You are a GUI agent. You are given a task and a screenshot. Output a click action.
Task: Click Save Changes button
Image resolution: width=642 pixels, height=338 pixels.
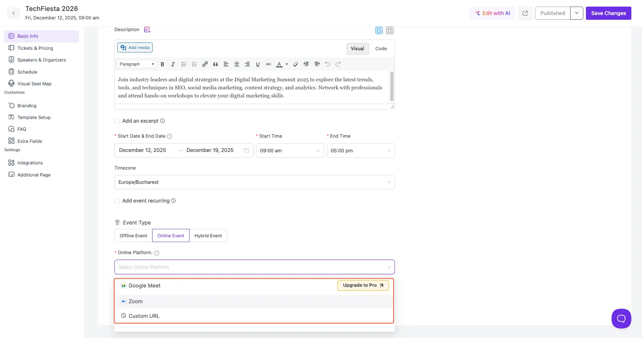pyautogui.click(x=608, y=13)
